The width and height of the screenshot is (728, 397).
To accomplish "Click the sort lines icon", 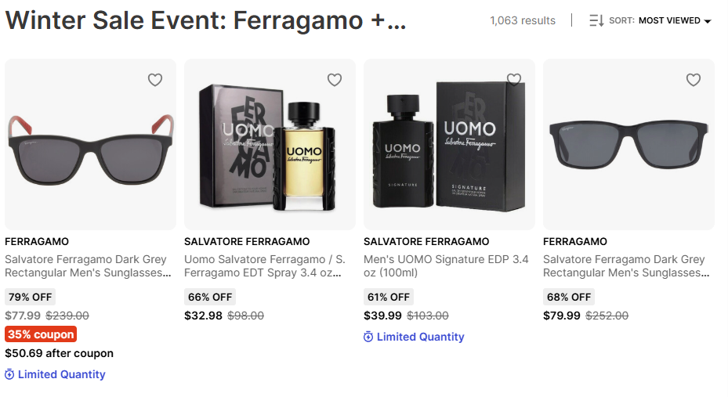I will 596,21.
